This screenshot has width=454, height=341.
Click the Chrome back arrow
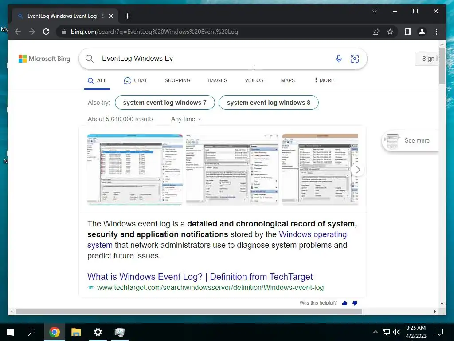pos(18,32)
